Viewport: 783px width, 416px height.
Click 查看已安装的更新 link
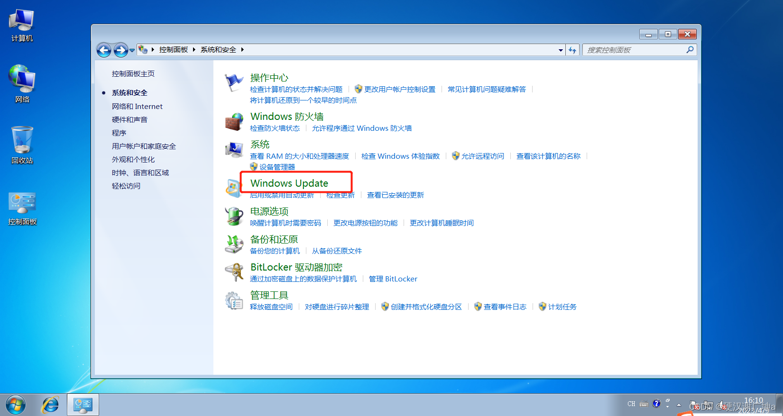pyautogui.click(x=396, y=195)
